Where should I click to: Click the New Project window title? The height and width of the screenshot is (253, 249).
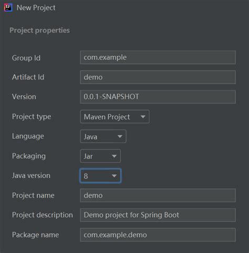coord(36,8)
